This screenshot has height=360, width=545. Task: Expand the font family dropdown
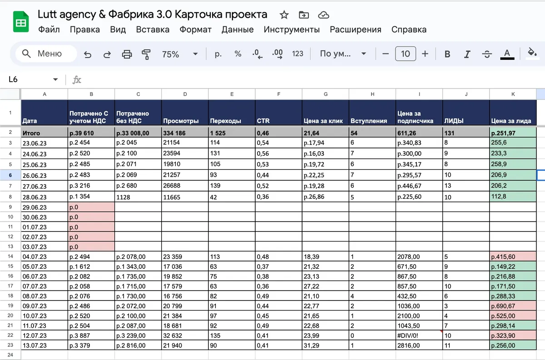click(x=343, y=54)
